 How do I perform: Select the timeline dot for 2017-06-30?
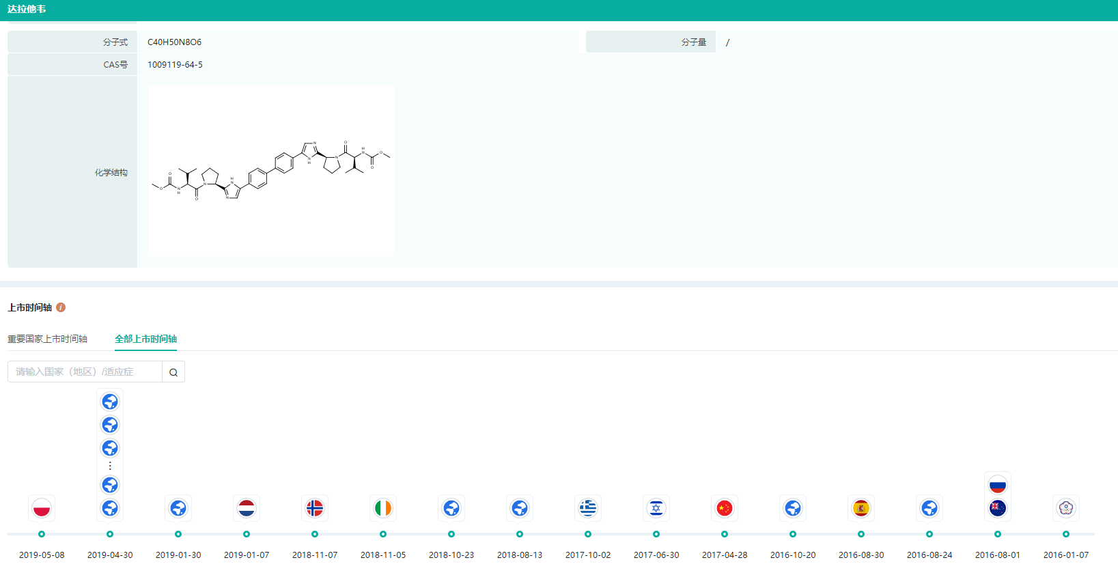pyautogui.click(x=656, y=534)
